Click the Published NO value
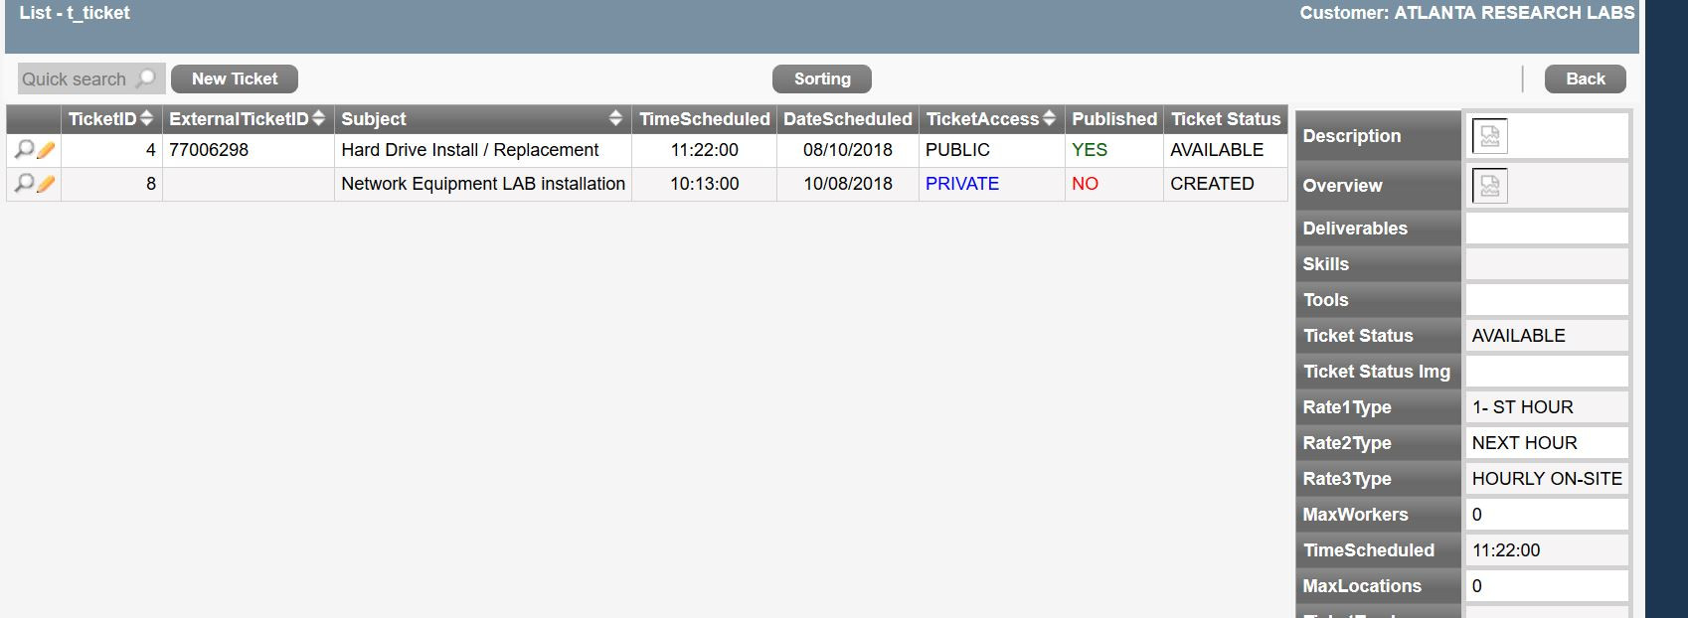The image size is (1688, 618). 1085,184
